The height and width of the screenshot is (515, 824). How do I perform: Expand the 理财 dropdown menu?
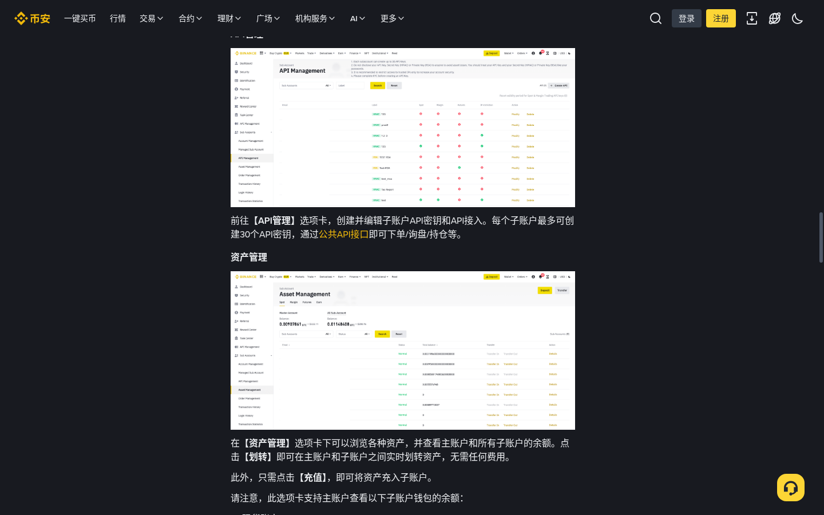[x=229, y=18]
